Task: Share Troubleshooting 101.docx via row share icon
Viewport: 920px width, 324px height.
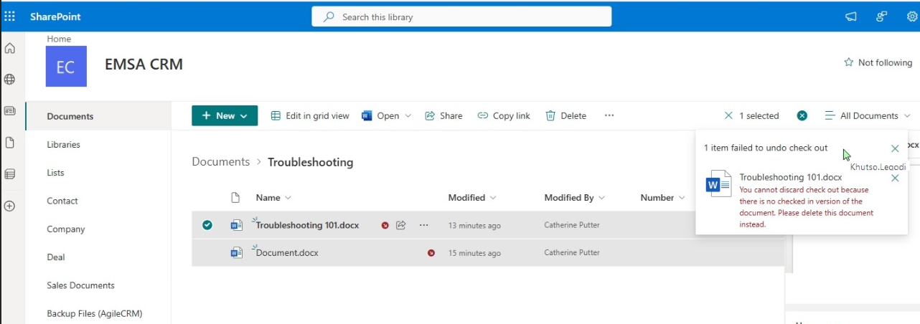Action: (x=401, y=225)
